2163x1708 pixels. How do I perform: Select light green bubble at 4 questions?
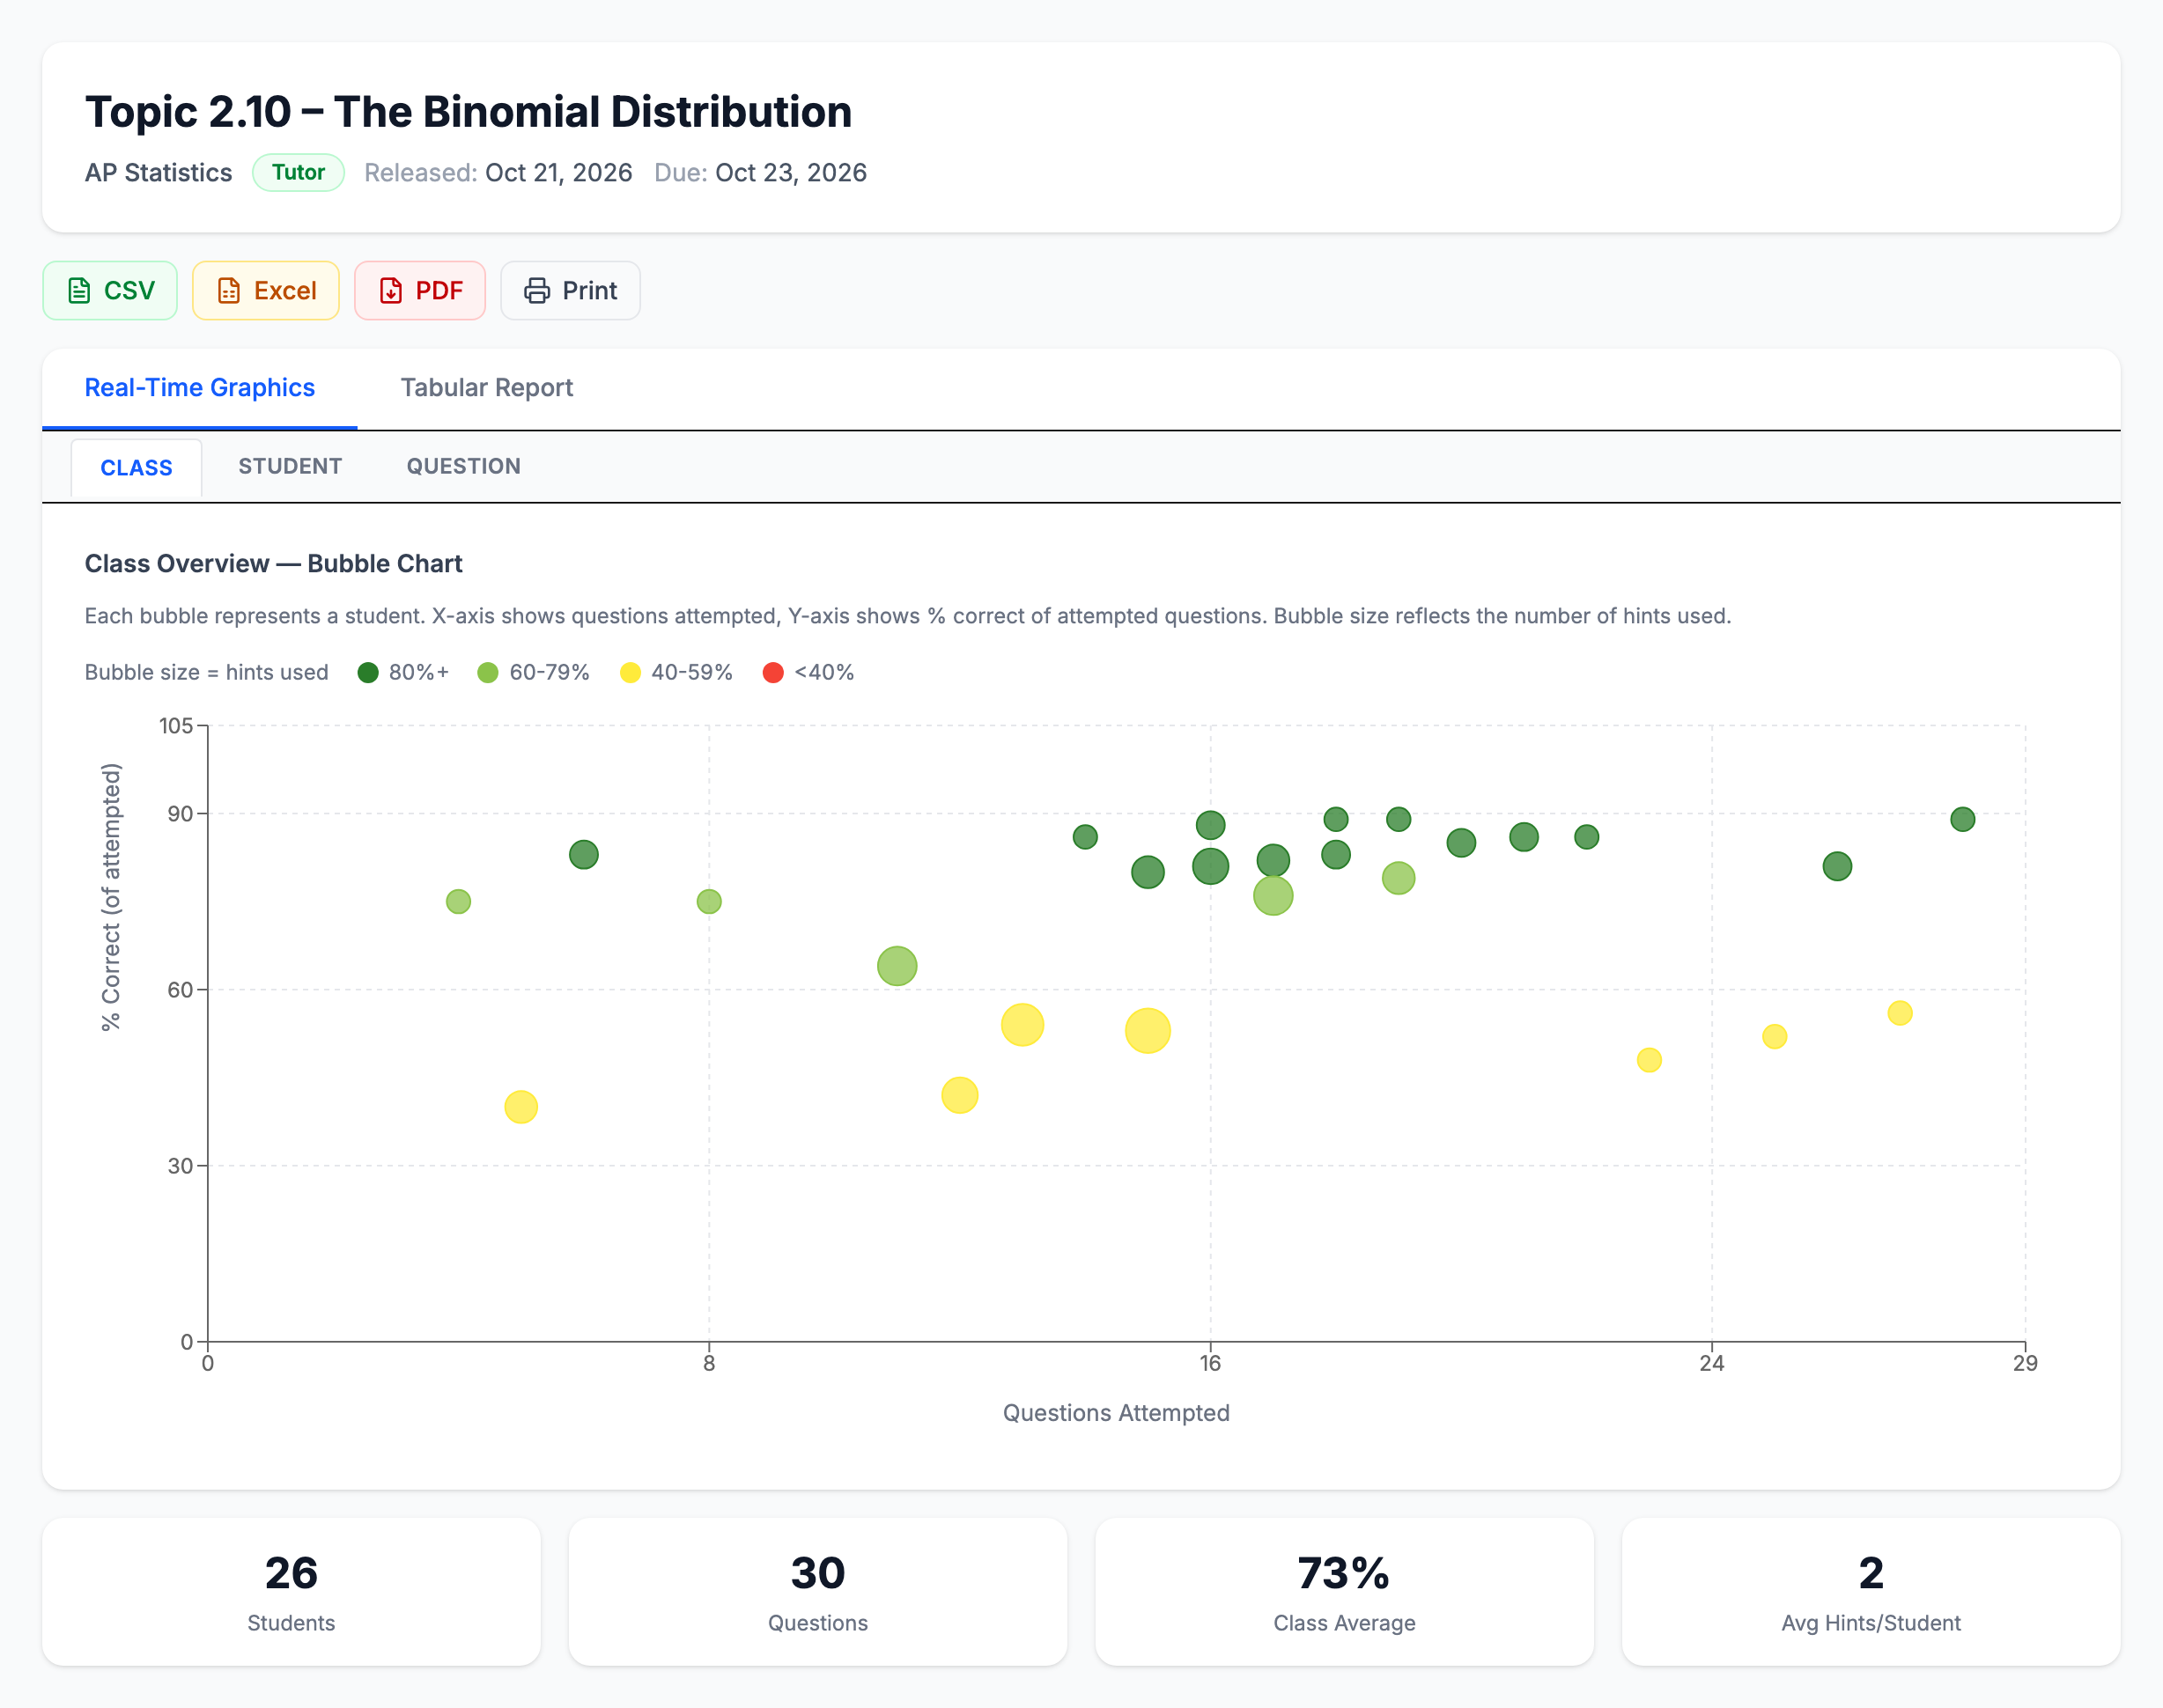click(x=458, y=902)
